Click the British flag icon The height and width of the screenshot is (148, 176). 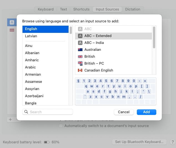click(x=80, y=57)
